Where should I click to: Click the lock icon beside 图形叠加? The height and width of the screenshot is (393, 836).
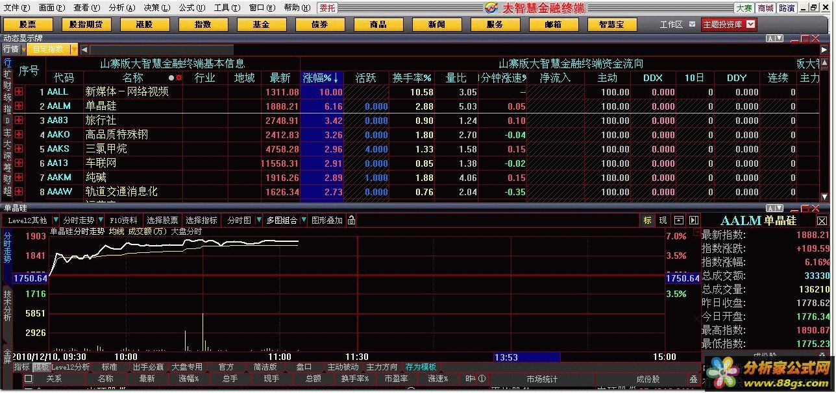coord(351,220)
